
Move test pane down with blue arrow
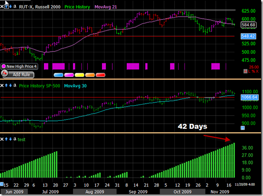[x=10, y=139]
